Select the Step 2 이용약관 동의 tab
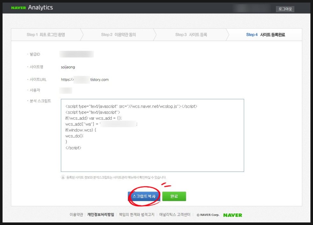Viewport: 313px width, 225px height. (118, 35)
